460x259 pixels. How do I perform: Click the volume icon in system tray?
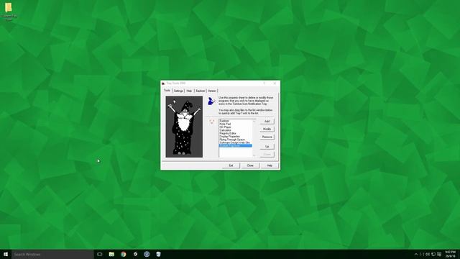pos(428,254)
